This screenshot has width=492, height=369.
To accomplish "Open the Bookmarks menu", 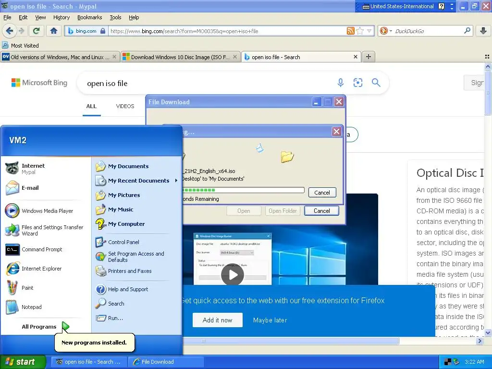I will (89, 17).
